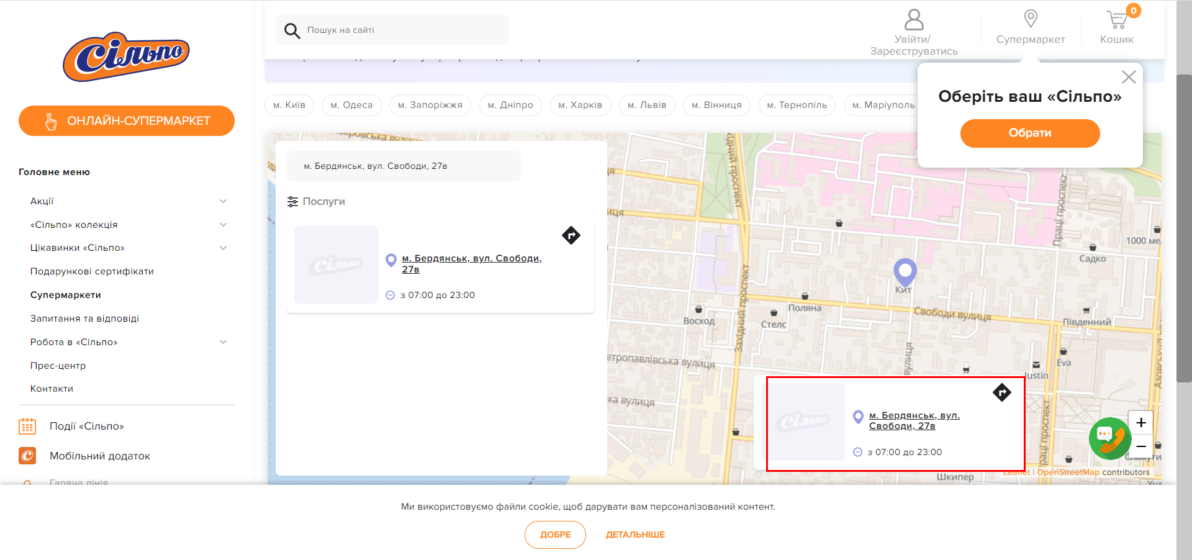Click the OpenStreetMap attribution link
Viewport: 1192px width, 560px height.
tap(1068, 472)
